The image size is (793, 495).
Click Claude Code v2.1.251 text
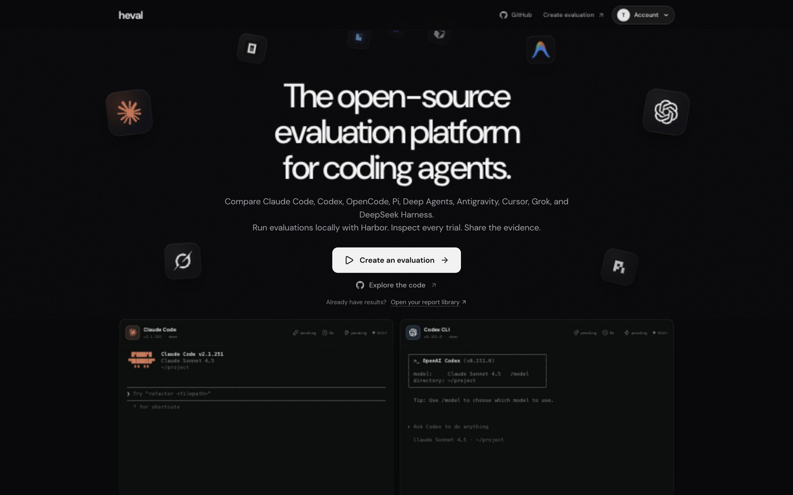point(192,354)
